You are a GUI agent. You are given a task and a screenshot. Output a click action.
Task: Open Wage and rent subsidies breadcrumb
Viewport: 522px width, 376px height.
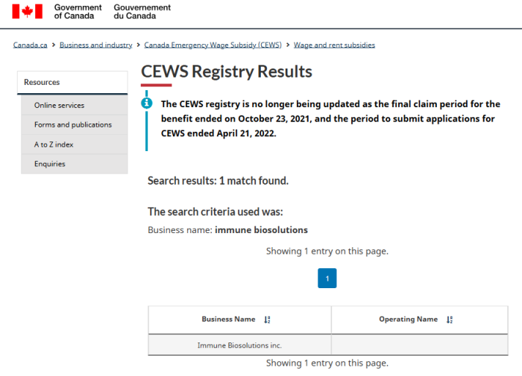(334, 45)
